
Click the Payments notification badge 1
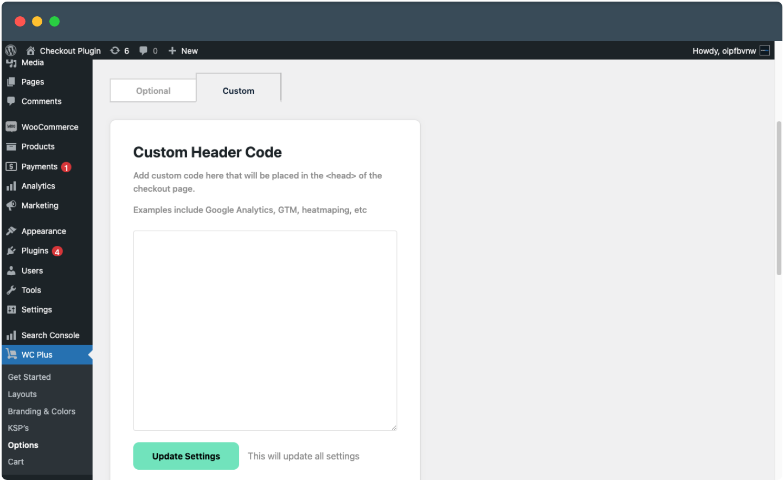pyautogui.click(x=66, y=167)
